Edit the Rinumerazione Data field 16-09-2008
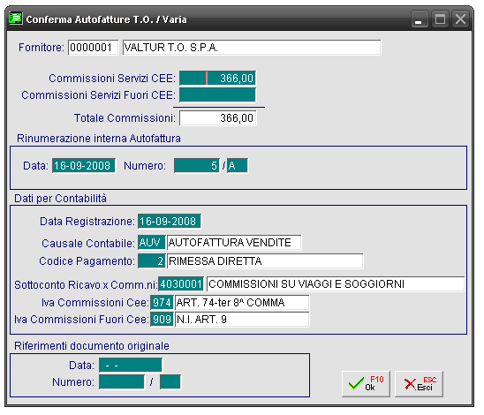The image size is (484, 415). pos(84,166)
